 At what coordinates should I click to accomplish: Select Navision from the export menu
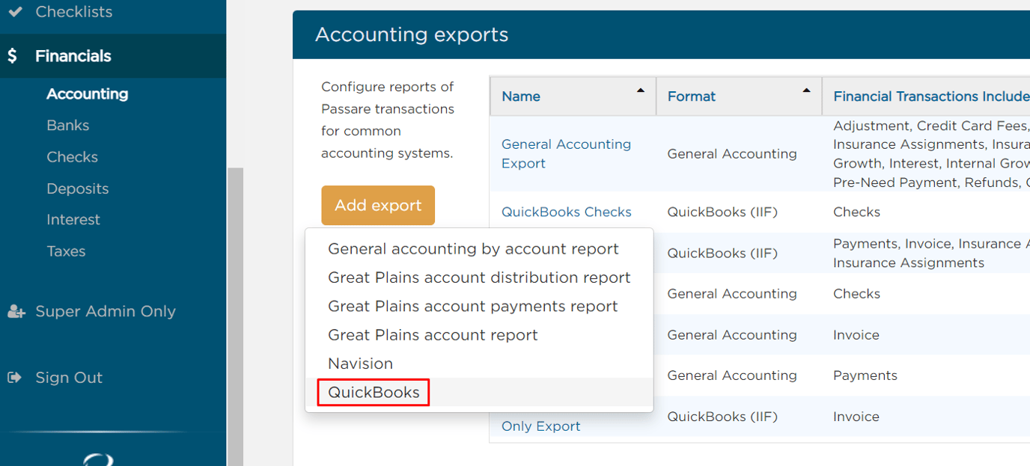pos(360,364)
